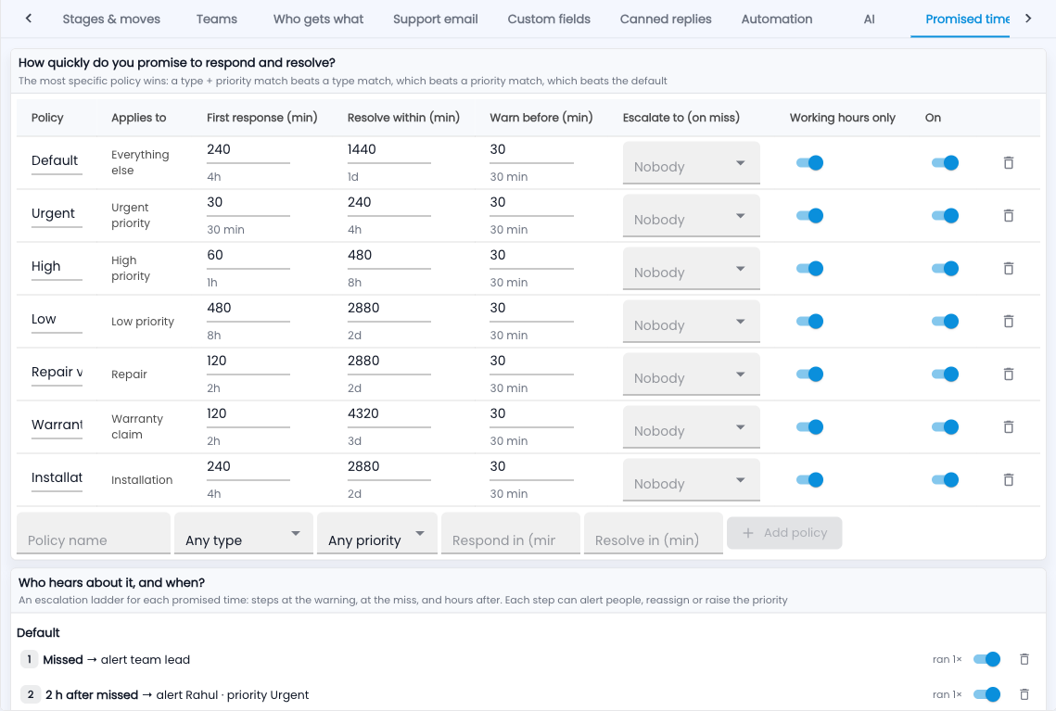Screen dimensions: 1056x711
Task: Open Escalate to dropdown for High policy
Action: click(x=691, y=269)
